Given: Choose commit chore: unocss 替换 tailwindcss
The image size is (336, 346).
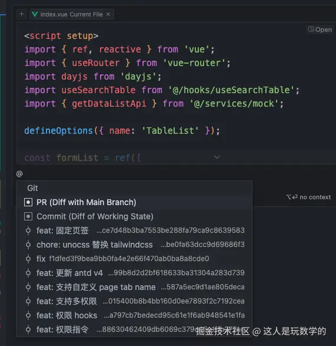Looking at the screenshot, I should (134, 245).
